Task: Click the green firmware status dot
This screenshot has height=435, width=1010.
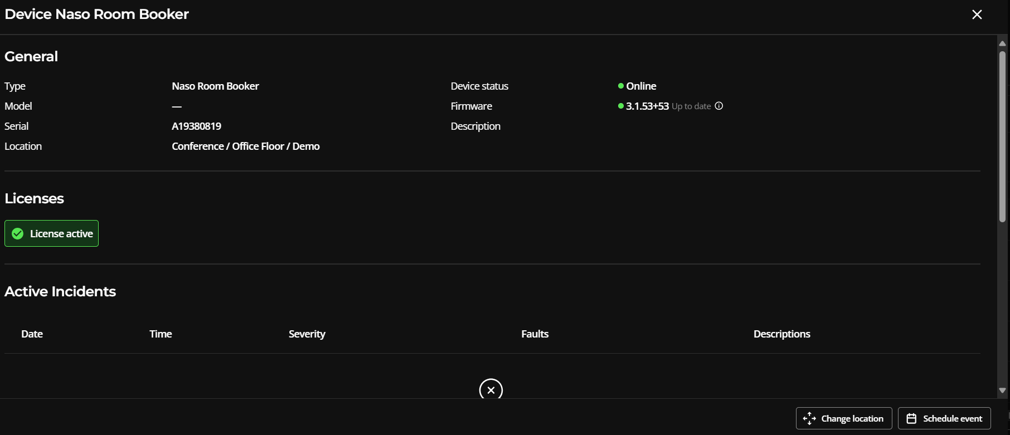Action: (x=621, y=106)
